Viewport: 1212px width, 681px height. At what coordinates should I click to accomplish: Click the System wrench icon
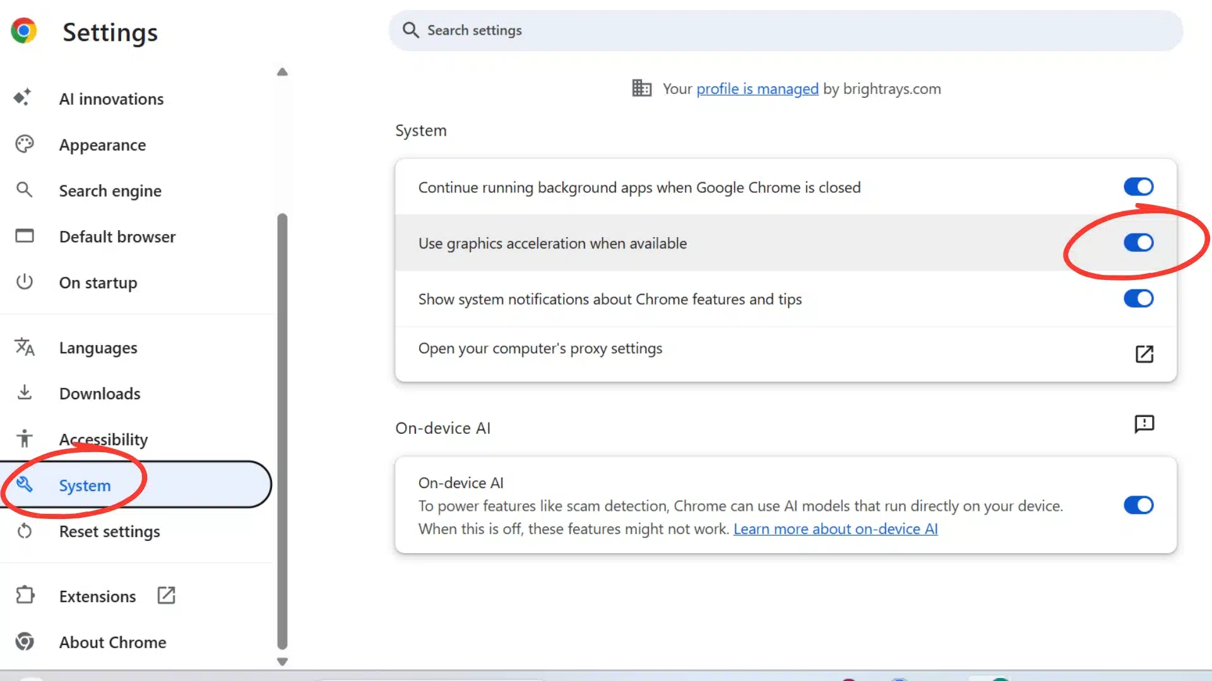(25, 484)
